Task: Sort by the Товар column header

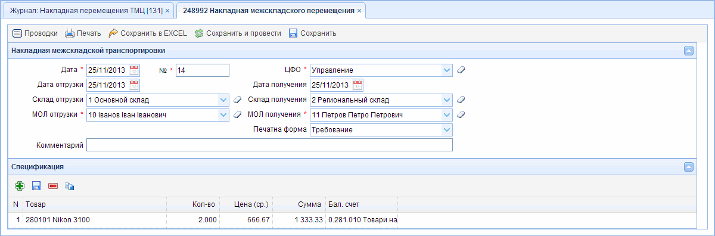Action: point(95,204)
